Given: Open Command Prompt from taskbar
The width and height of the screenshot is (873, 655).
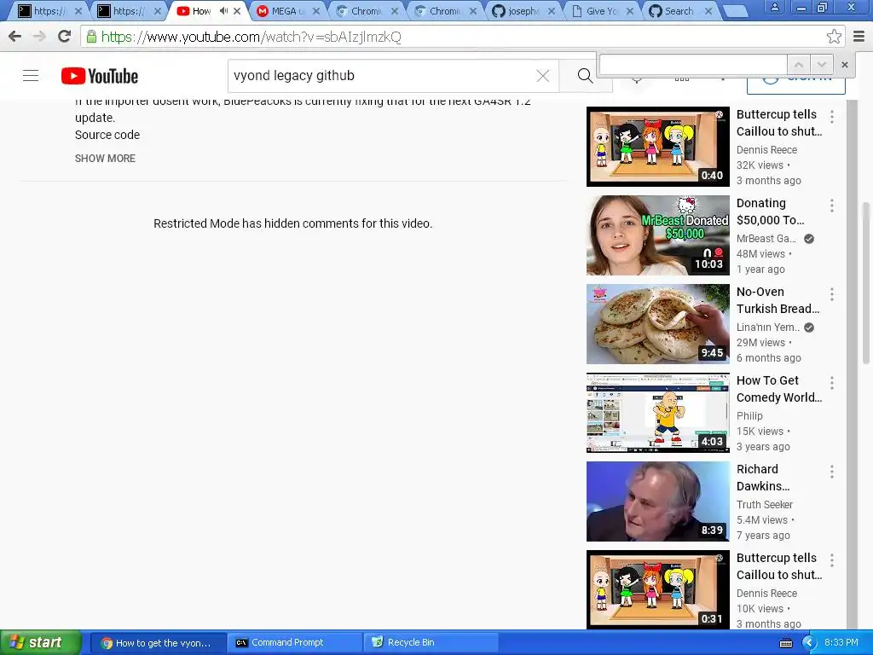Looking at the screenshot, I should [x=294, y=643].
